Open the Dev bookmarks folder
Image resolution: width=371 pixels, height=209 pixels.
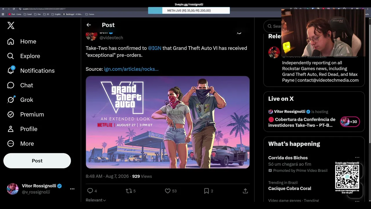tap(38, 14)
